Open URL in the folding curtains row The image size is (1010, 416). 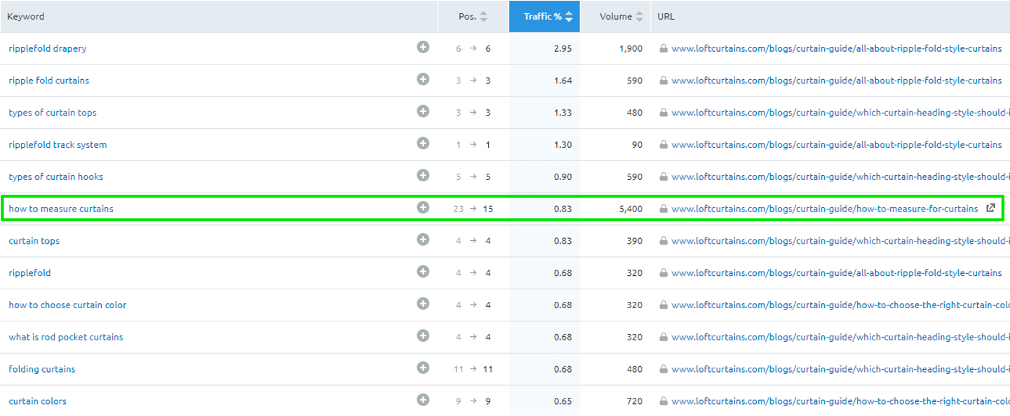point(840,369)
